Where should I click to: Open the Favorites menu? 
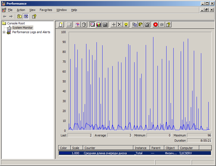pos(46,10)
